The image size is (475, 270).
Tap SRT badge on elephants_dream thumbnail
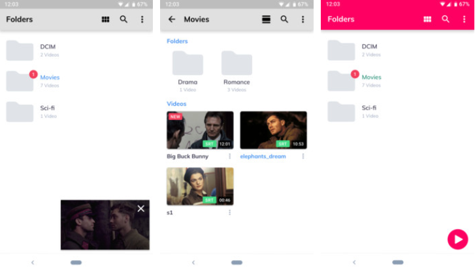pos(282,144)
